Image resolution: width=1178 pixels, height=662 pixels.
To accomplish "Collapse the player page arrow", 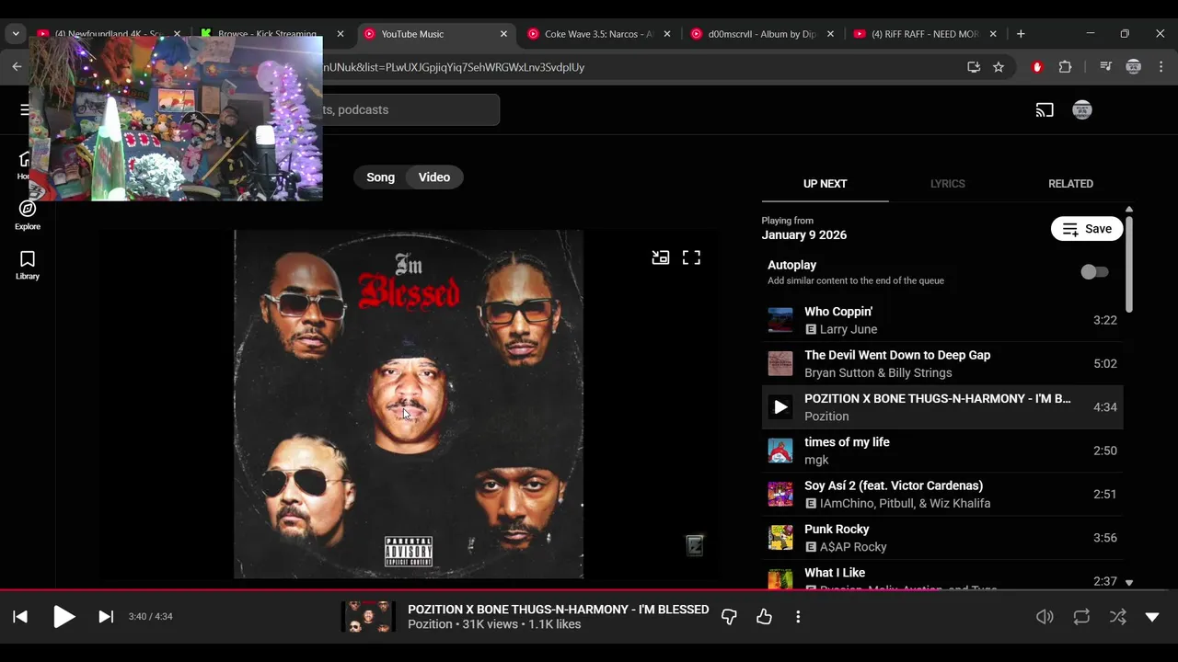I will pyautogui.click(x=1152, y=617).
